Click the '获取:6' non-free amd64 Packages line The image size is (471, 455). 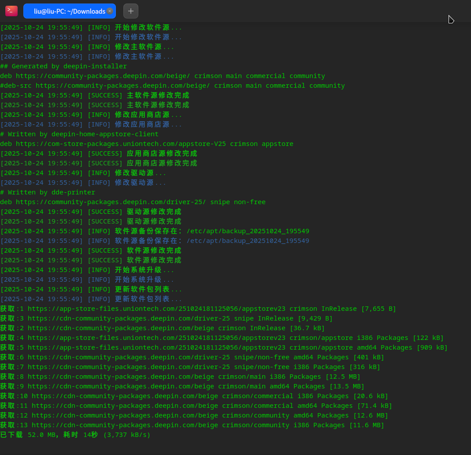[x=192, y=357]
